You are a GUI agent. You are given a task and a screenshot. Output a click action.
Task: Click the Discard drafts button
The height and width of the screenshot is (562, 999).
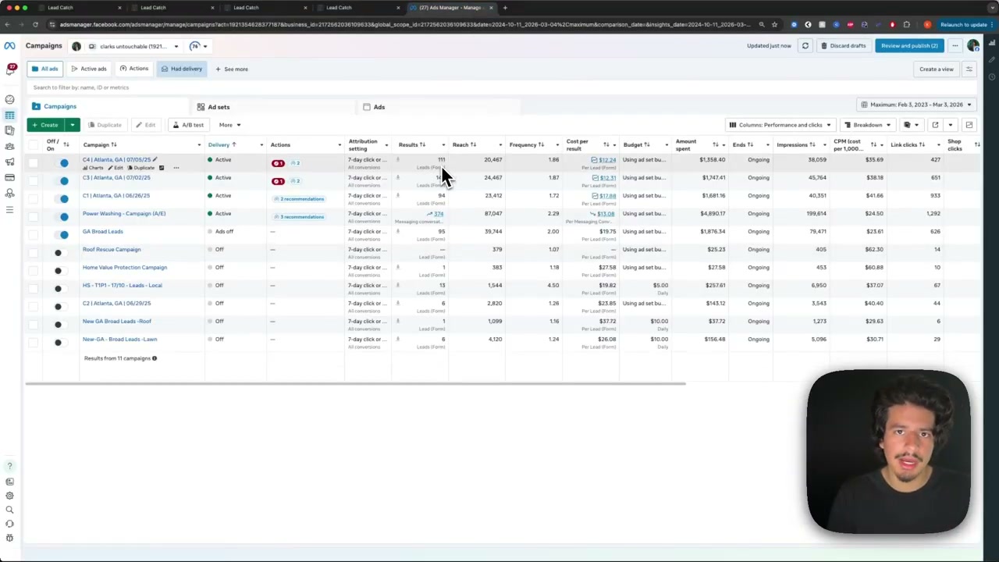pos(843,45)
